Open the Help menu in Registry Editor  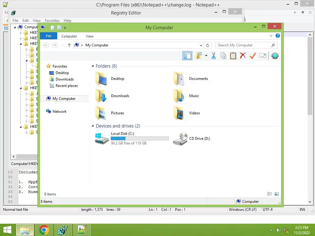coord(67,21)
